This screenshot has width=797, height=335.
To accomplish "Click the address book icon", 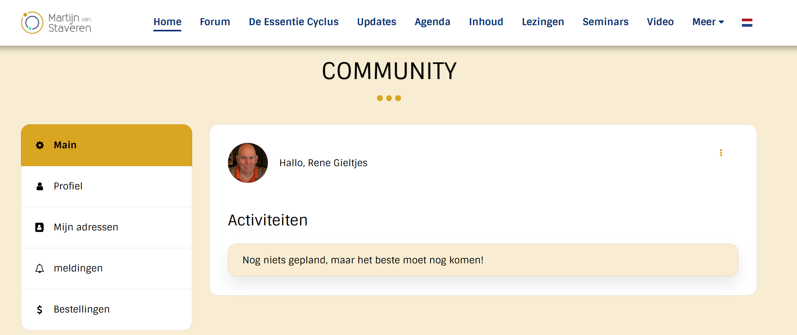I will point(40,227).
